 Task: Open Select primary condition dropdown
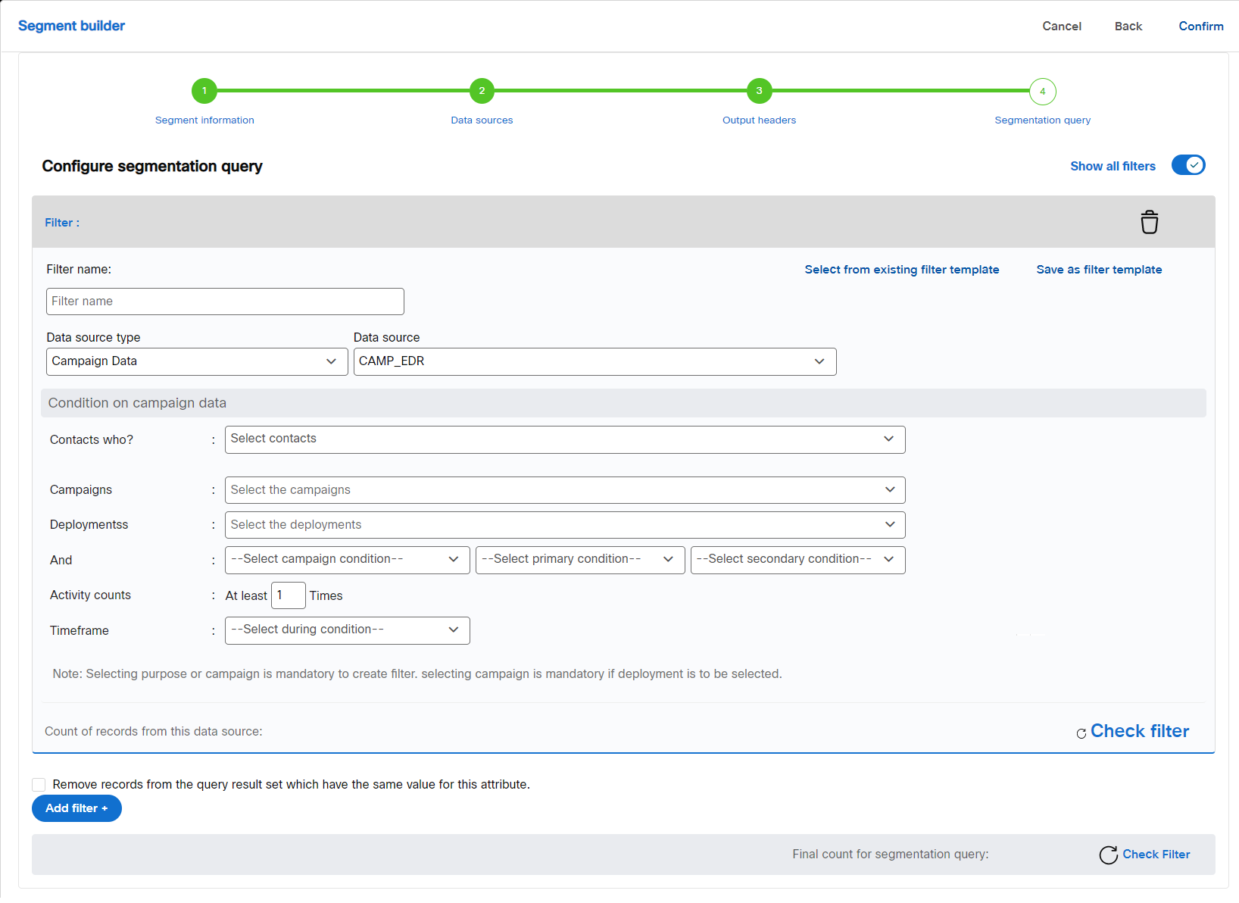pos(580,560)
